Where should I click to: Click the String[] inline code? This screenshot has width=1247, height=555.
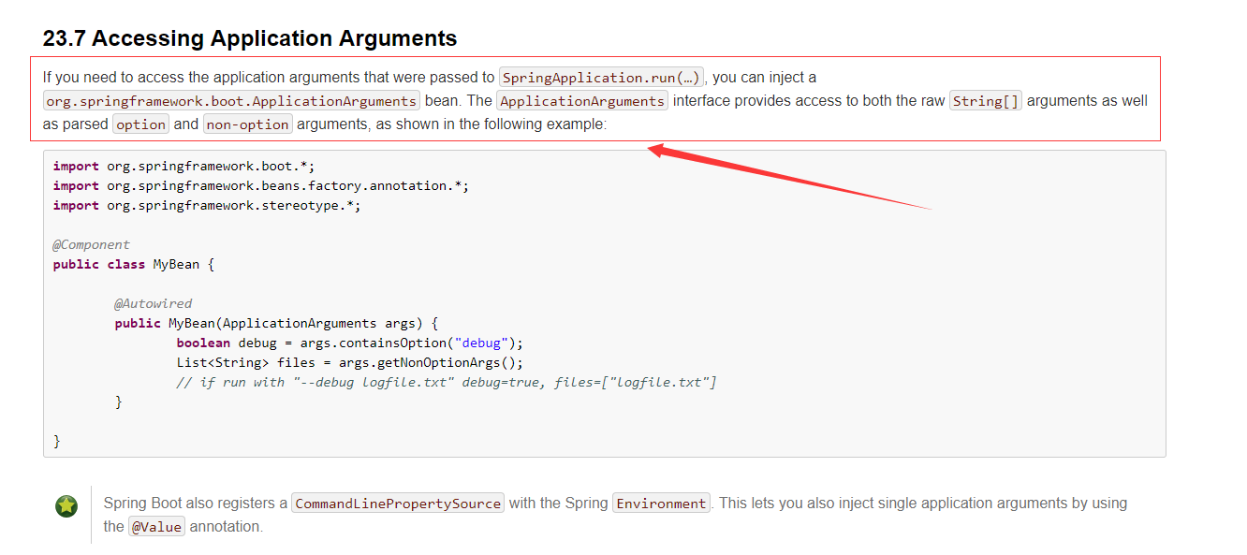point(986,101)
